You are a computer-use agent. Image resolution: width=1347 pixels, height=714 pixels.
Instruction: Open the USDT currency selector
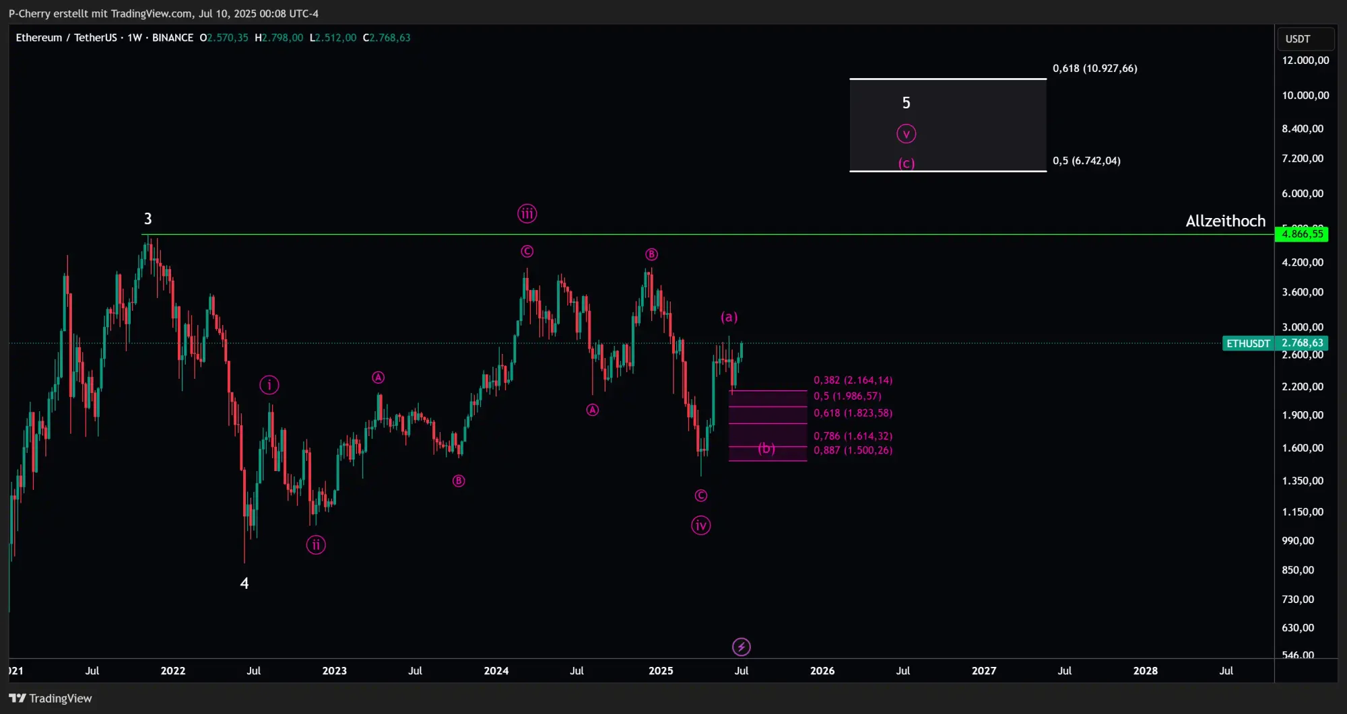[x=1305, y=38]
